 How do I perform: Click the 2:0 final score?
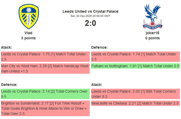click(x=90, y=23)
